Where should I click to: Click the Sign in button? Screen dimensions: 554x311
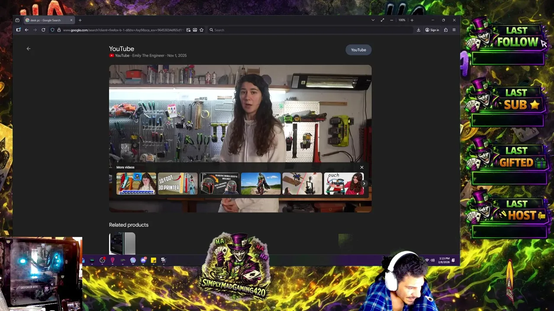[432, 30]
